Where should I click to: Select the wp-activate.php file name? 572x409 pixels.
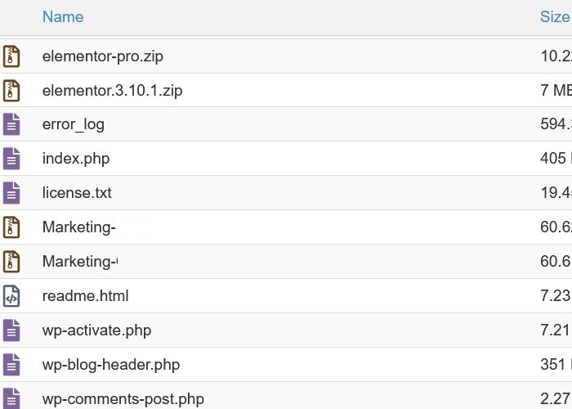[96, 330]
